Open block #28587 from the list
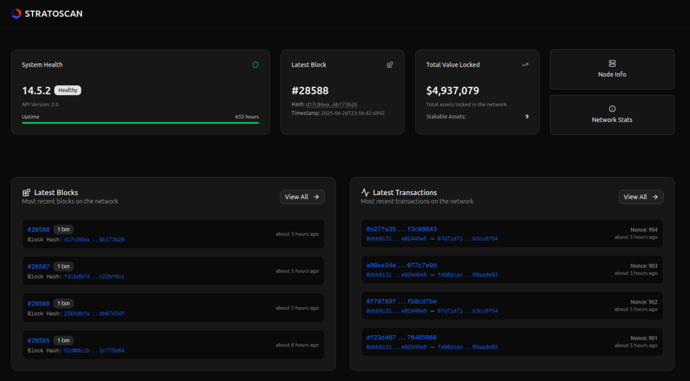 pos(38,267)
